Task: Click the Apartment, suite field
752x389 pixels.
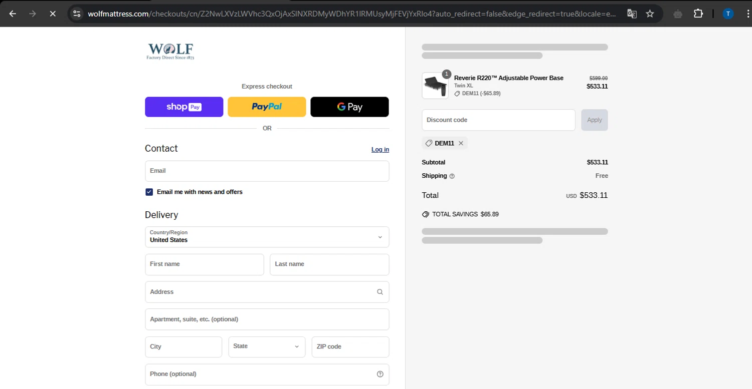Action: tap(267, 319)
